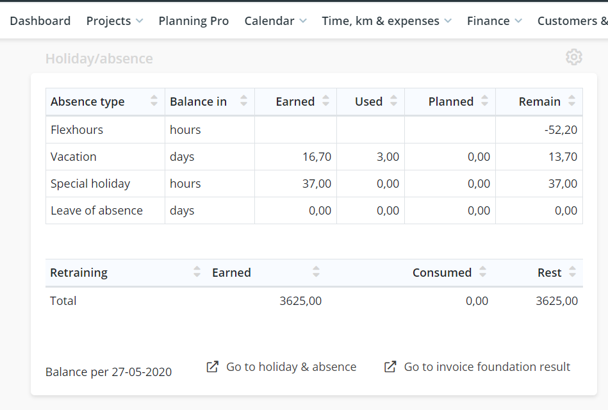
Task: Sort table by Balance in column
Action: (210, 102)
